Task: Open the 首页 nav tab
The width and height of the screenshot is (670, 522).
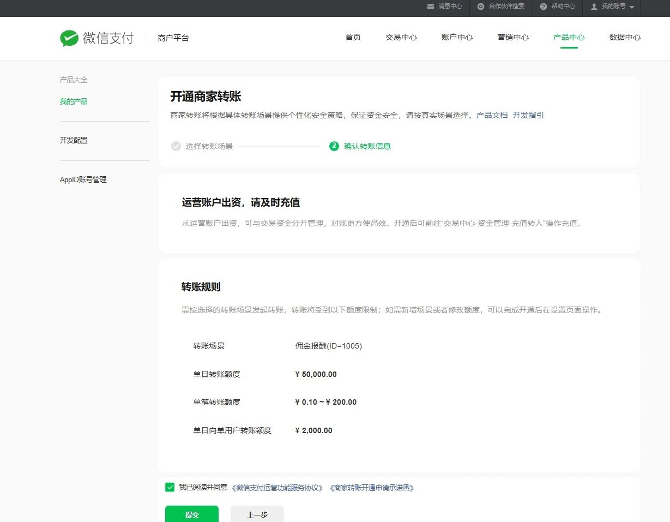Action: click(353, 38)
